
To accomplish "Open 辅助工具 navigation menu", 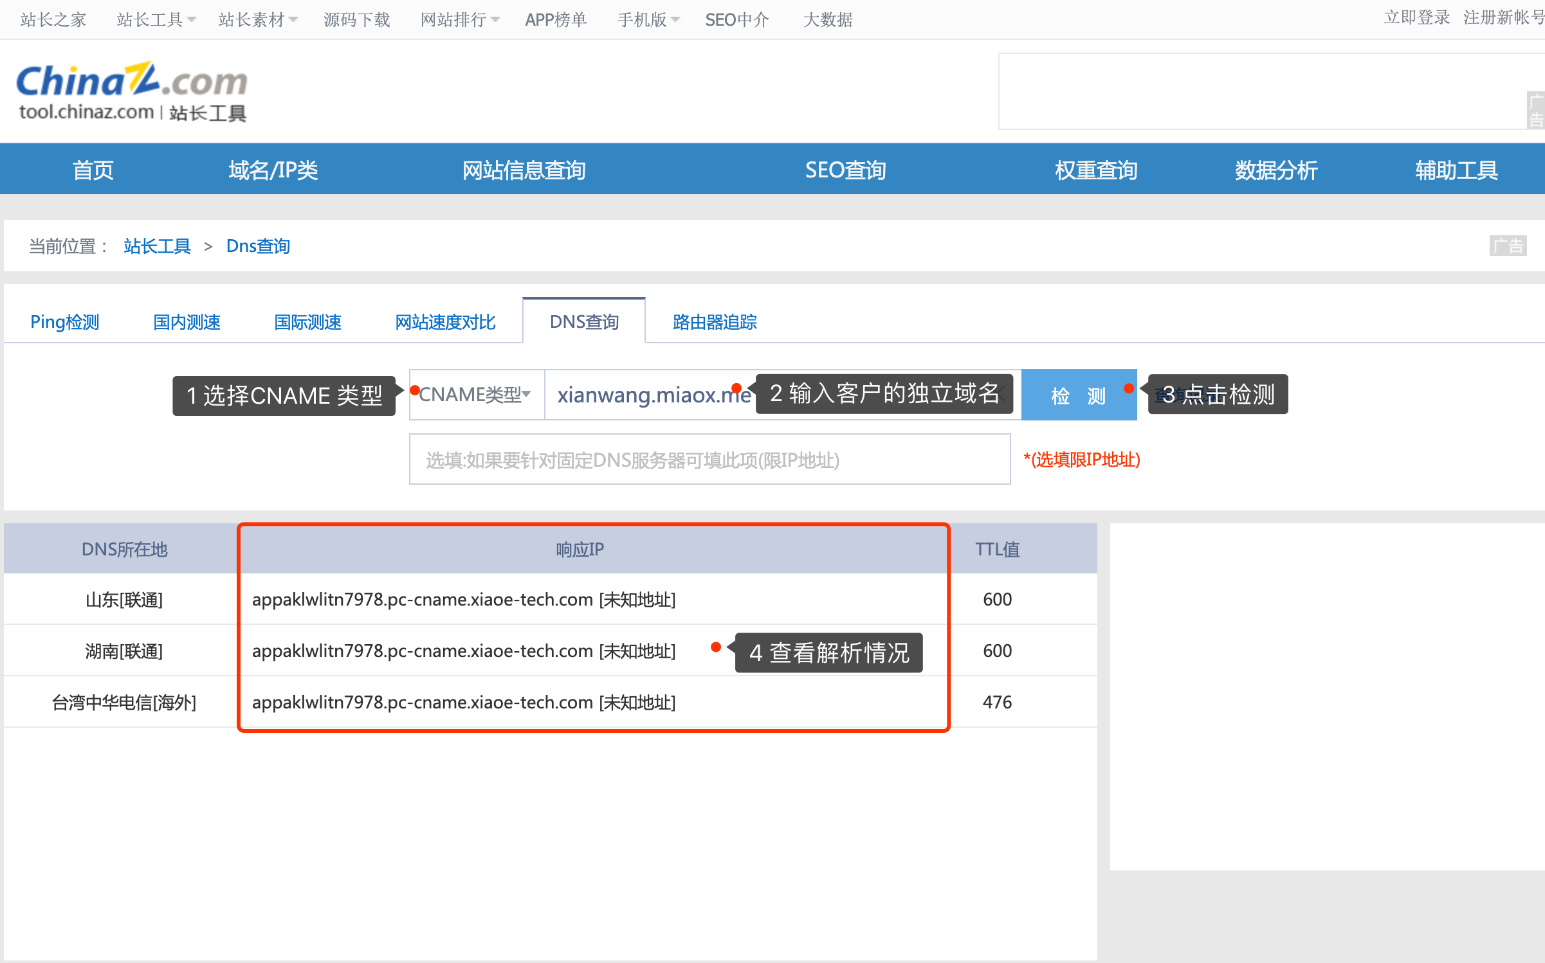I will click(1457, 170).
